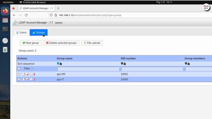Image resolution: width=212 pixels, height=119 pixels.
Task: Go back with browser back arrow
Action: pyautogui.click(x=14, y=15)
